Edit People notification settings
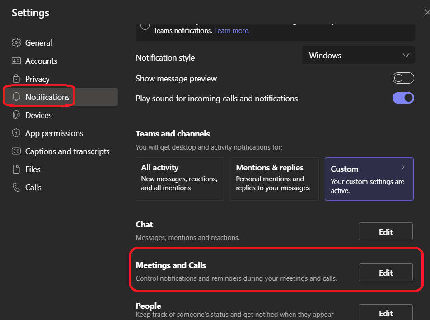430x320 pixels. click(385, 313)
